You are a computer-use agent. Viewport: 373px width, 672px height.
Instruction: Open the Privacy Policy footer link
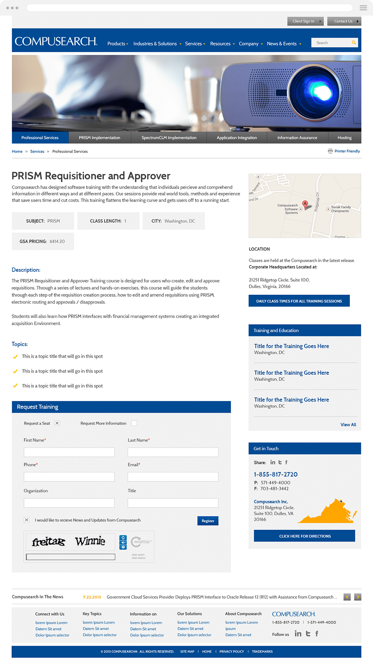pos(232,652)
